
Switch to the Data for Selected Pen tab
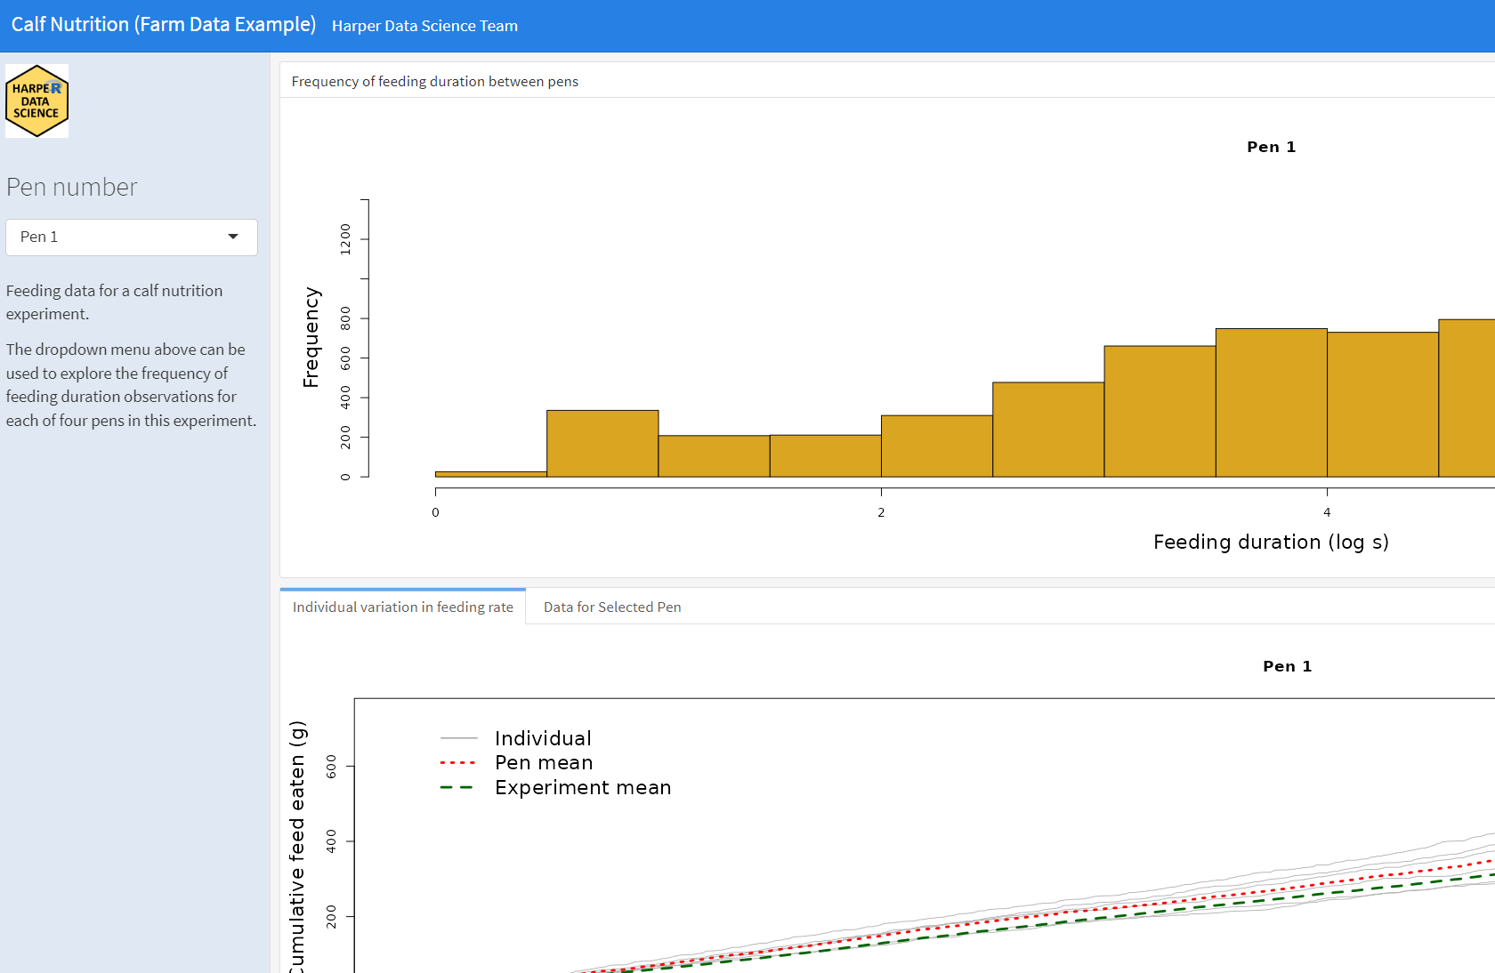[611, 607]
